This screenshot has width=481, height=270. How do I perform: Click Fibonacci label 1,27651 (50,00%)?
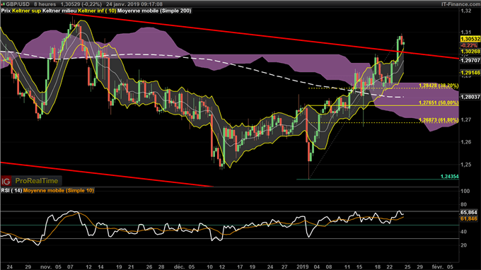(439, 103)
